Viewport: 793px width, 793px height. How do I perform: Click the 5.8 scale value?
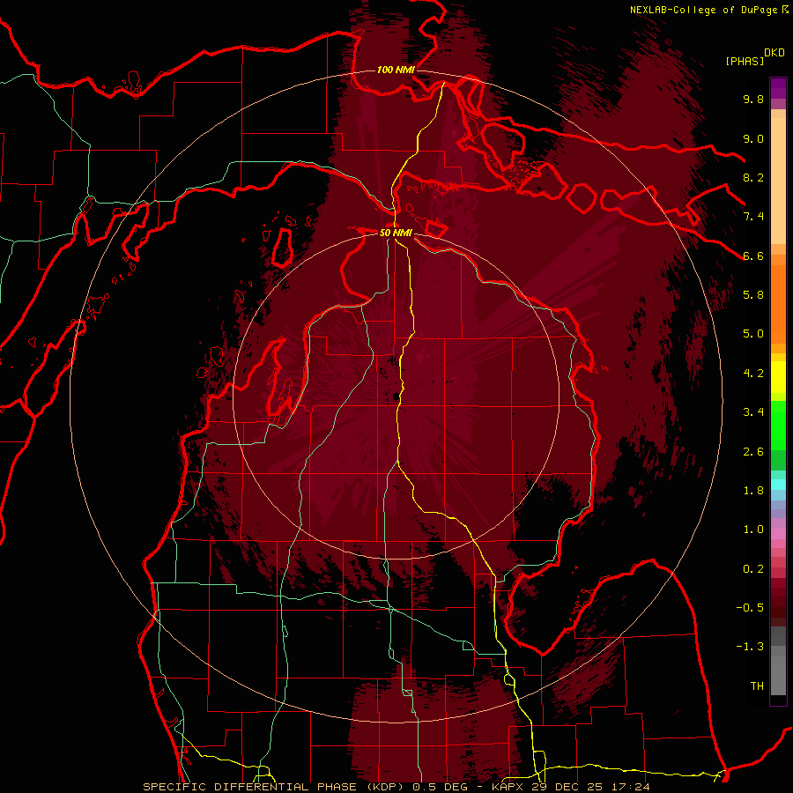753,295
